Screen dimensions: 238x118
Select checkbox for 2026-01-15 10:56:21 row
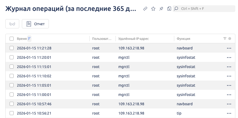coord(11,113)
